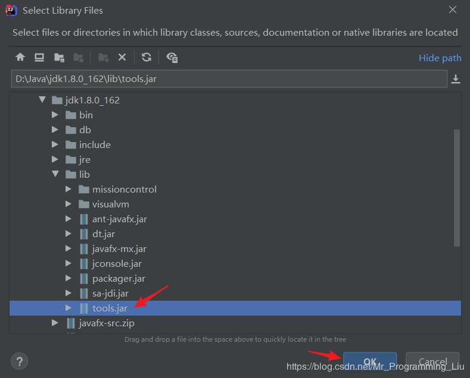Image resolution: width=470 pixels, height=378 pixels.
Task: Expand ant-javafx.jar archive
Action: click(69, 219)
